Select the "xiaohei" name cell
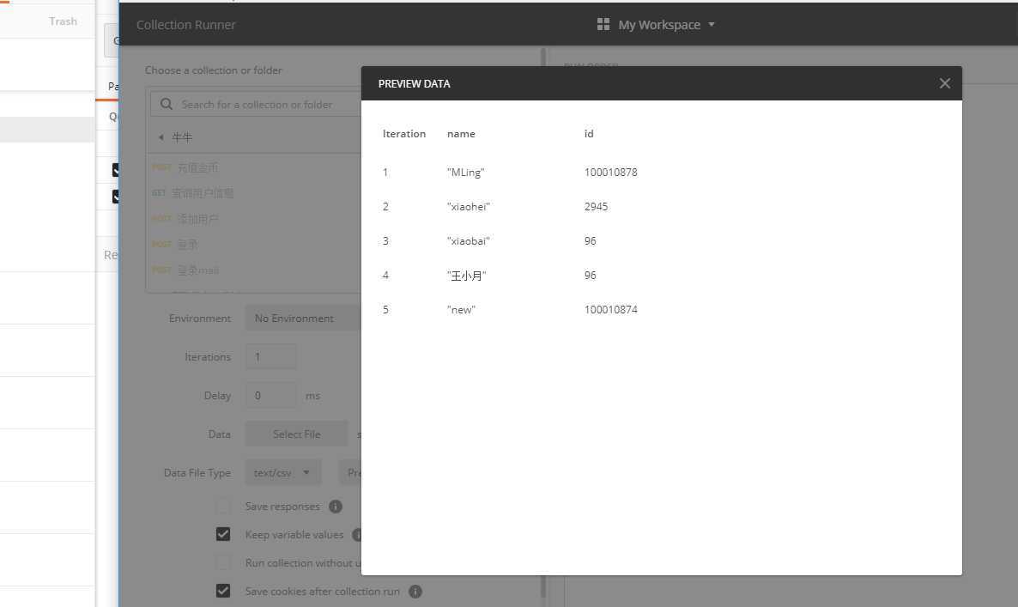Screen dimensions: 1018x607 coord(468,206)
